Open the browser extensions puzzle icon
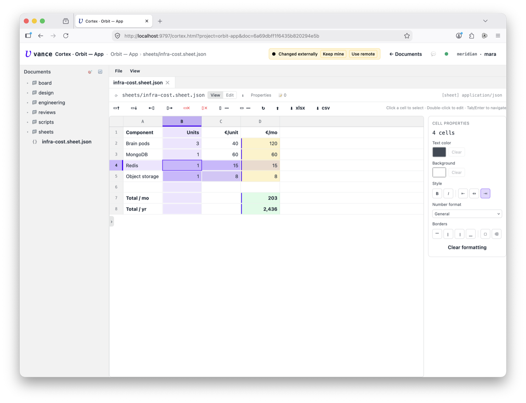 (471, 36)
